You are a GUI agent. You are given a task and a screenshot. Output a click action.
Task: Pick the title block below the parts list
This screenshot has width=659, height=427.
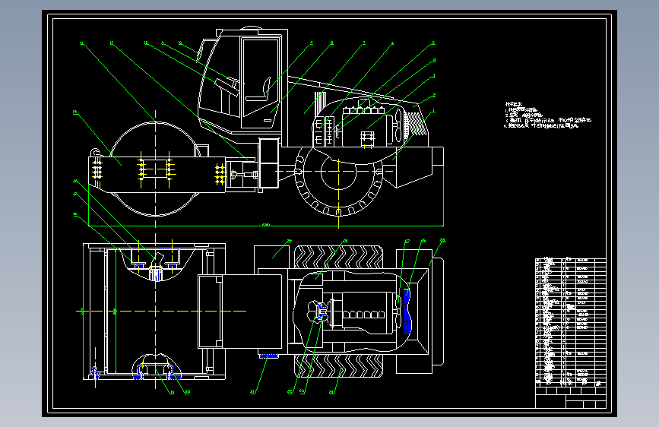click(570, 397)
